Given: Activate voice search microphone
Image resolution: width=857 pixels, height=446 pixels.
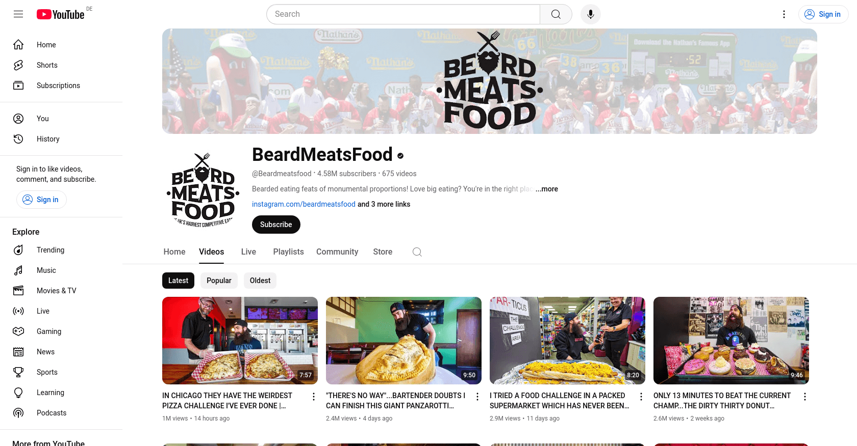Looking at the screenshot, I should coord(591,14).
